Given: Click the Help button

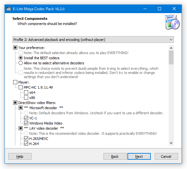Looking at the screenshot, I should click(20, 157).
